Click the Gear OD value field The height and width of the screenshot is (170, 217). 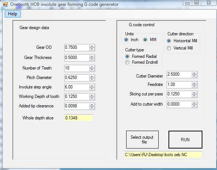point(77,48)
